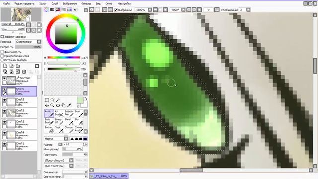This screenshot has width=318, height=179.
Task: Choose the Binary 1.0 pen tool
Action: click(59, 121)
